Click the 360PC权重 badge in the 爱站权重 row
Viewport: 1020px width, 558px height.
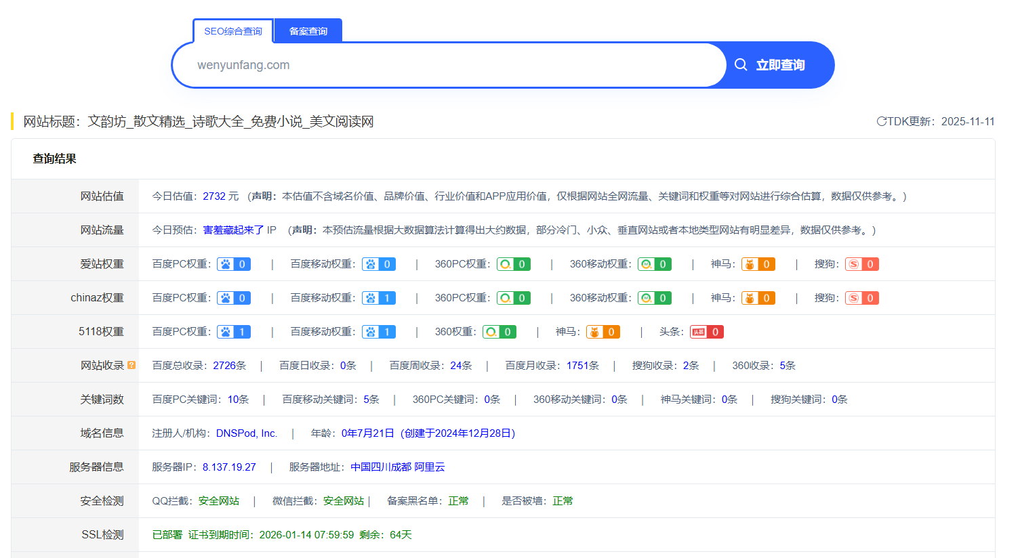click(513, 263)
